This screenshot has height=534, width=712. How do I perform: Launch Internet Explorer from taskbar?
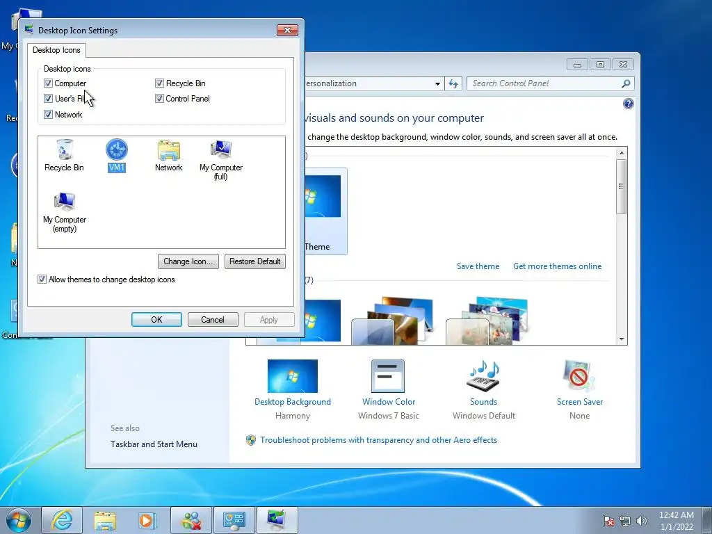coord(62,520)
